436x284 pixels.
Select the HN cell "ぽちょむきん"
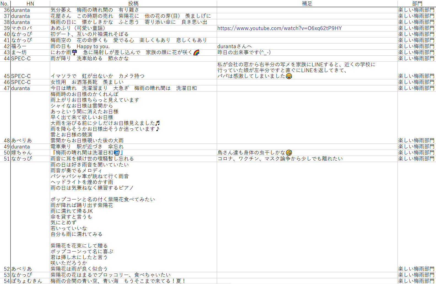tap(27, 281)
